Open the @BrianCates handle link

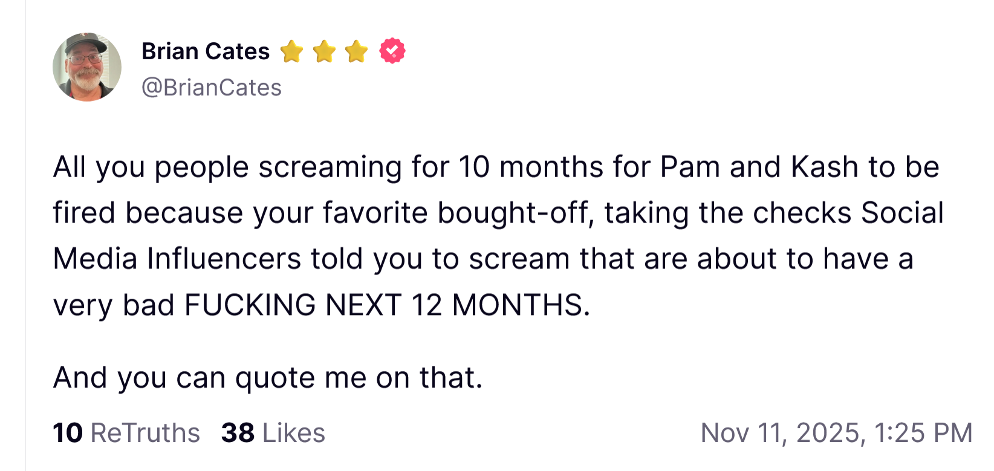212,88
